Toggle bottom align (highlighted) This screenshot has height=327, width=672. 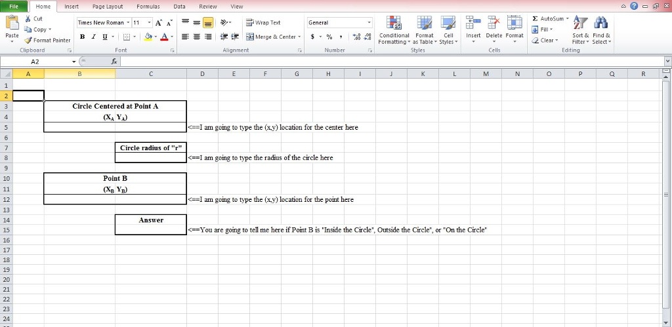[x=208, y=22]
